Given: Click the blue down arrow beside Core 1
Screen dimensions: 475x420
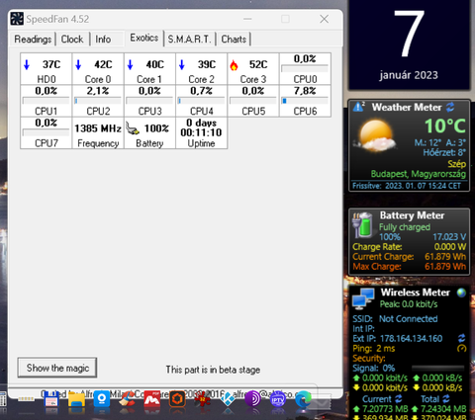Looking at the screenshot, I should coord(131,64).
